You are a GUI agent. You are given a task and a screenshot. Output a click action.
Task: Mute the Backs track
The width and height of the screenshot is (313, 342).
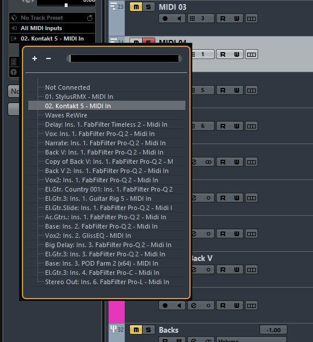coord(136,330)
